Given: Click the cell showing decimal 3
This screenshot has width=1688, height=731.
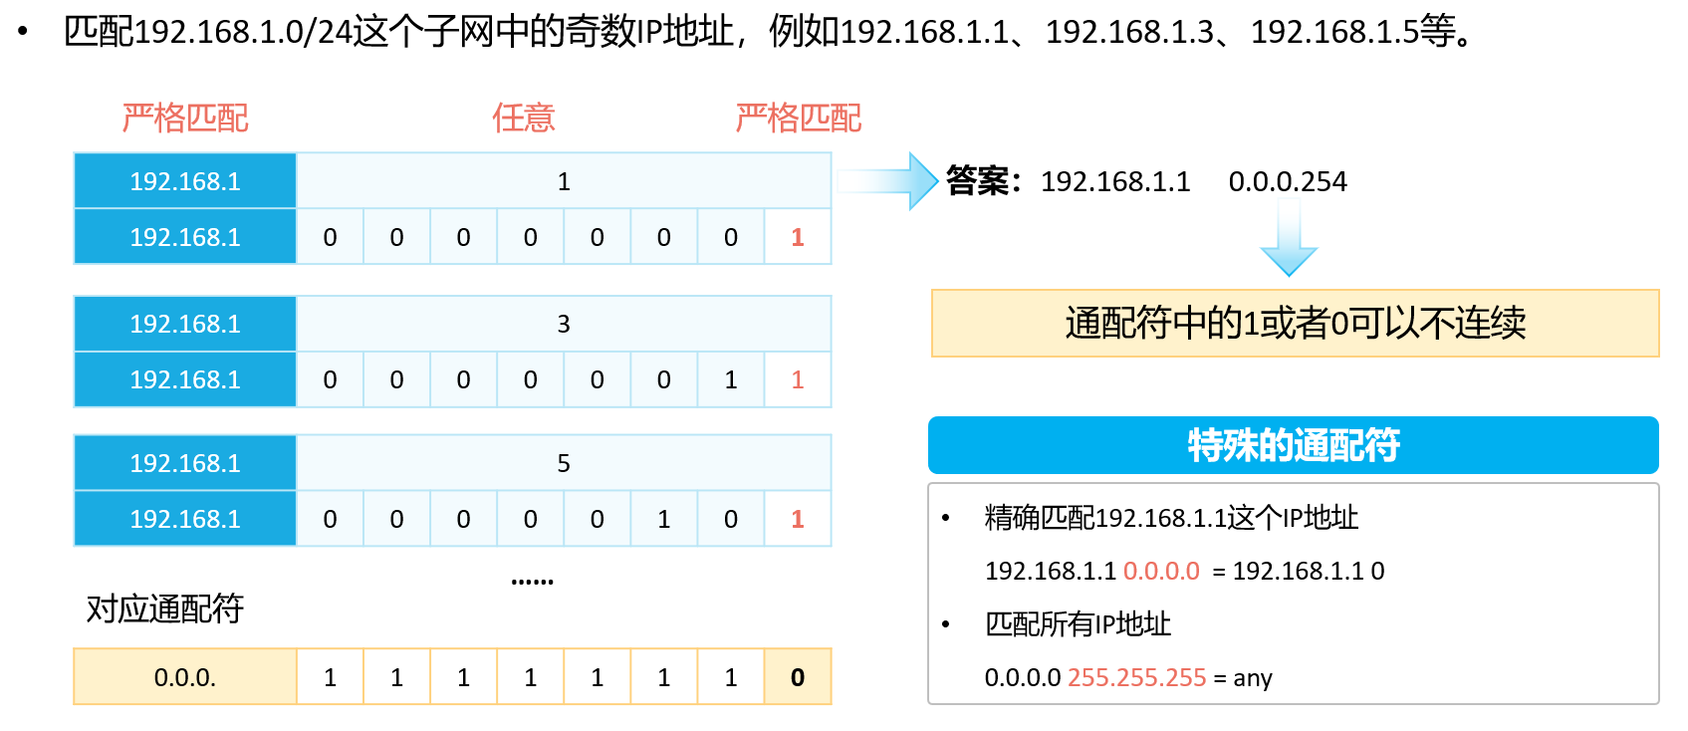Looking at the screenshot, I should pyautogui.click(x=564, y=324).
